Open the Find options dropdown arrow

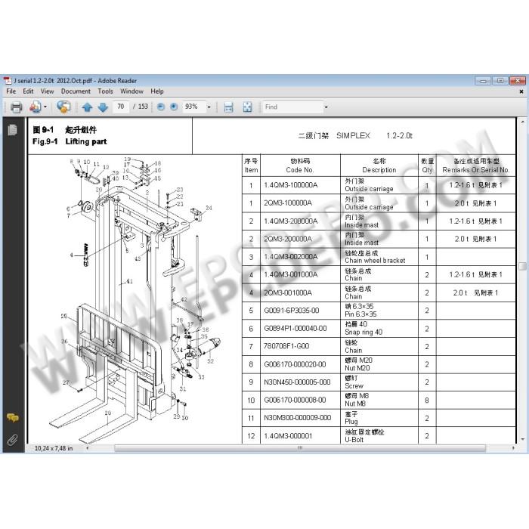click(326, 107)
